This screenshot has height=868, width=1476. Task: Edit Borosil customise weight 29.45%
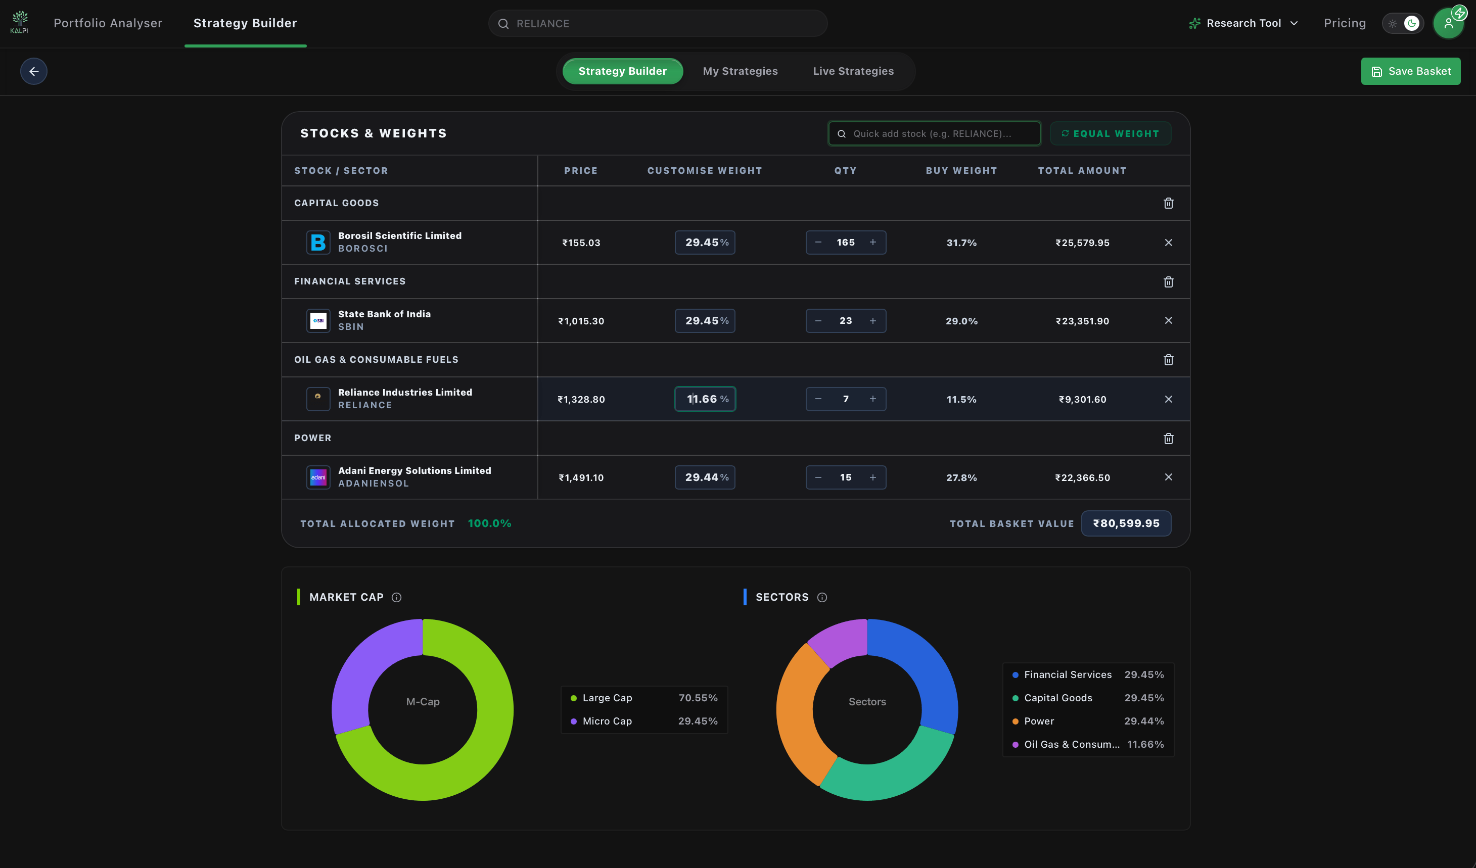[x=705, y=243]
